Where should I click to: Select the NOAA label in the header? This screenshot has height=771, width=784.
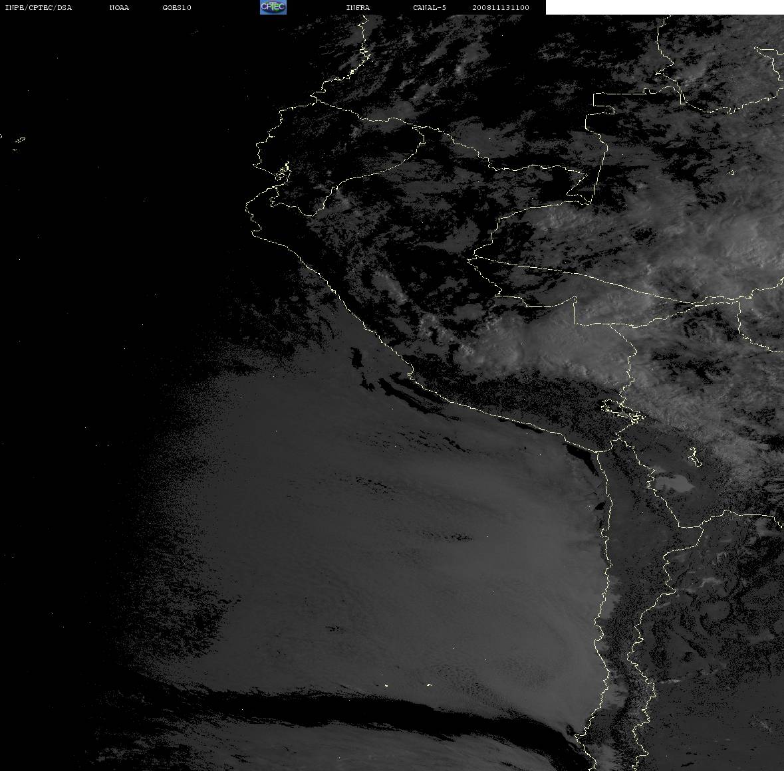pyautogui.click(x=119, y=7)
